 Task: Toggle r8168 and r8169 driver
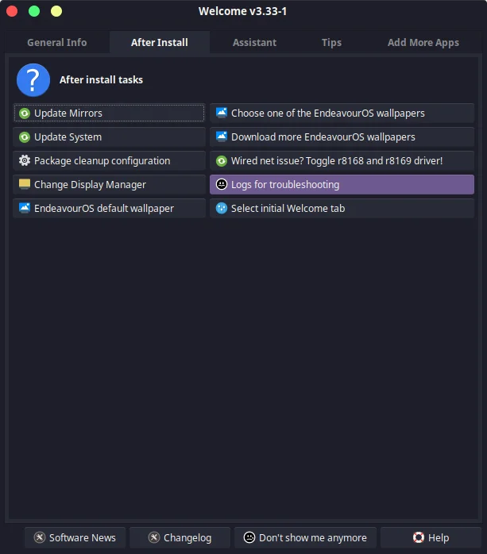[x=342, y=161]
